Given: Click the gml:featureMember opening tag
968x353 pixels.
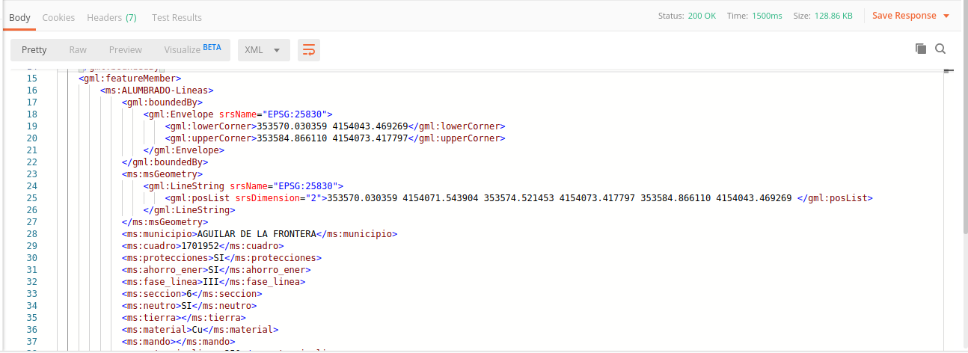Looking at the screenshot, I should [129, 79].
